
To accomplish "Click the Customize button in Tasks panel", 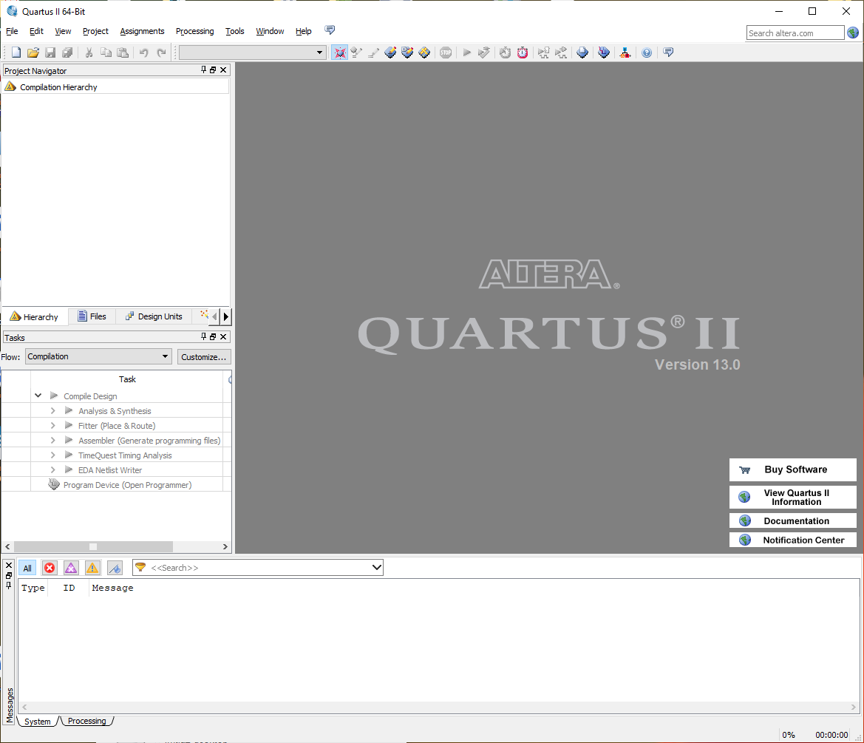I will click(204, 356).
